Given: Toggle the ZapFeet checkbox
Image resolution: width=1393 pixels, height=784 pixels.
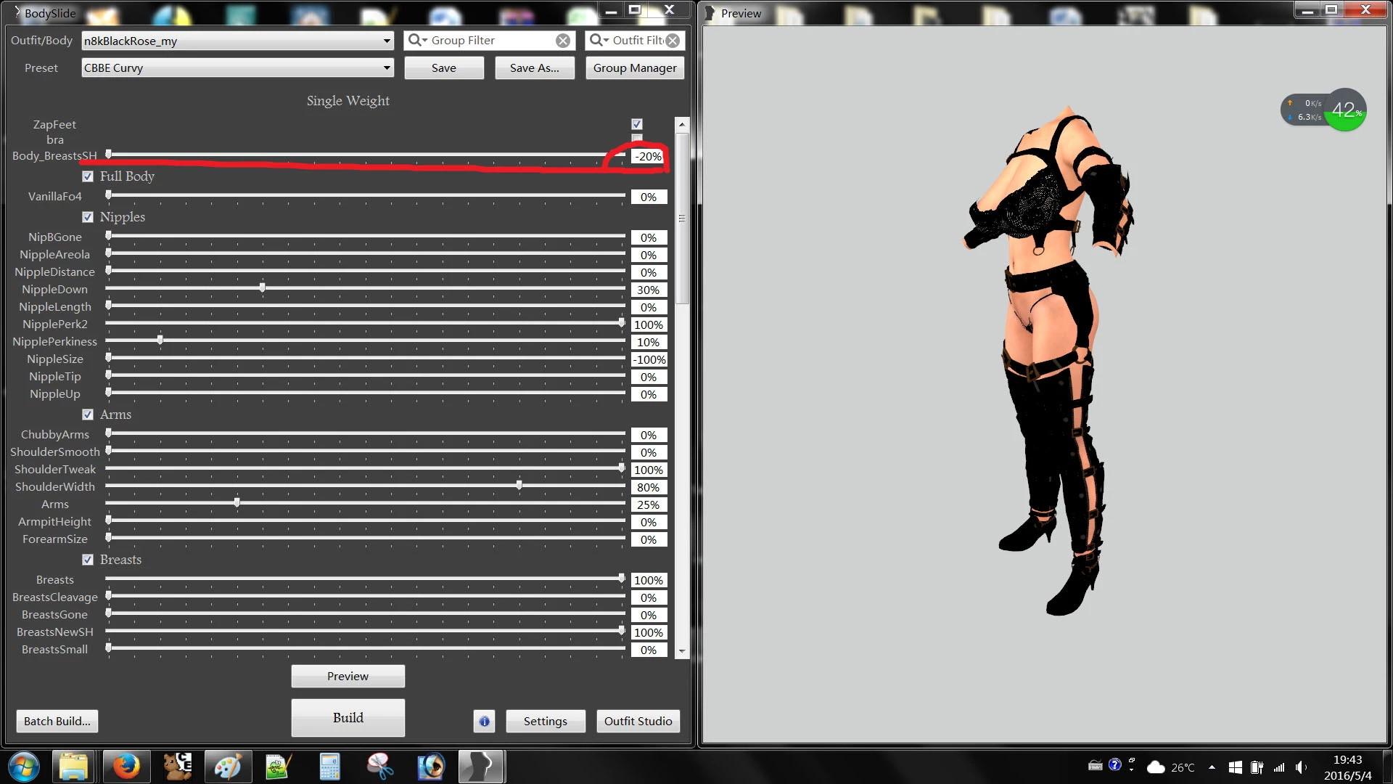Looking at the screenshot, I should point(637,124).
